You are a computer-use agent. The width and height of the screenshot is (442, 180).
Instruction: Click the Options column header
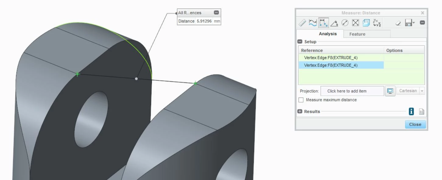pyautogui.click(x=404, y=50)
